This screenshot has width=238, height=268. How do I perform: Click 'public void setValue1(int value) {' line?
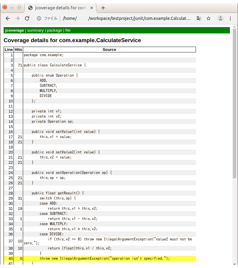tap(66, 132)
